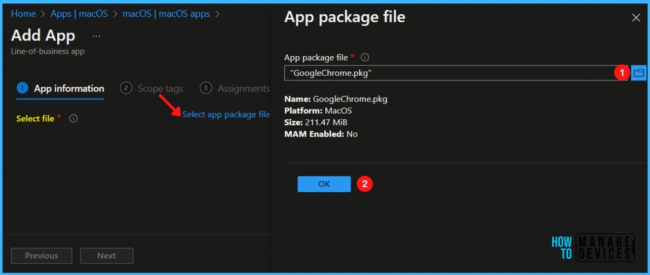Open Apps | macOS breadcrumb

point(79,14)
